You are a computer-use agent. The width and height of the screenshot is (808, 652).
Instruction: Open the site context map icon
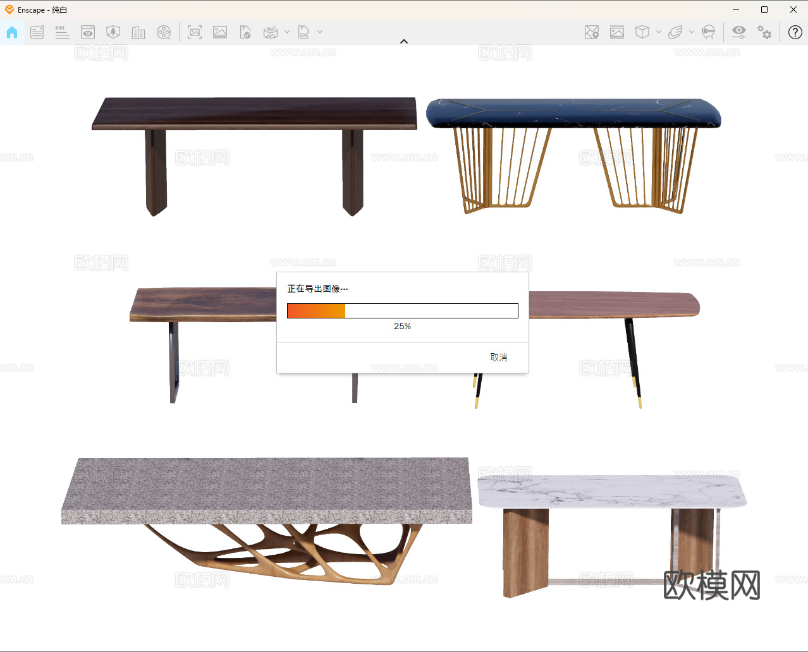tap(592, 32)
